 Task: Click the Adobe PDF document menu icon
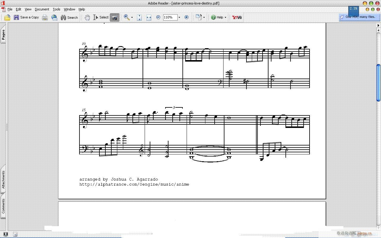(x=3, y=9)
